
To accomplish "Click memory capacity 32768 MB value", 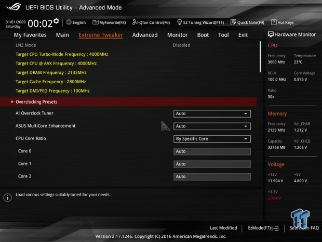I will point(276,147).
